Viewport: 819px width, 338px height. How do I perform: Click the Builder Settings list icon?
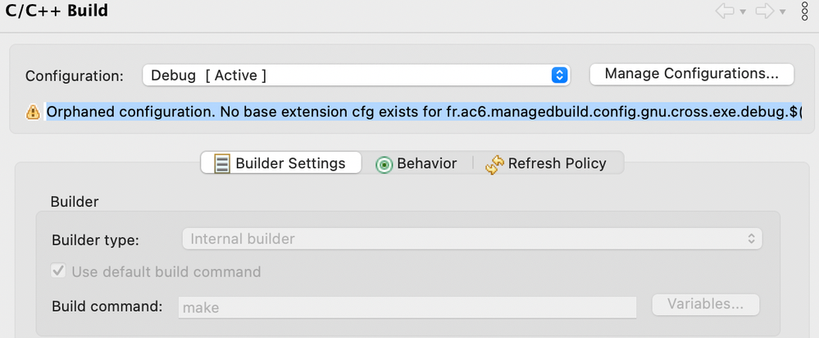coord(222,163)
